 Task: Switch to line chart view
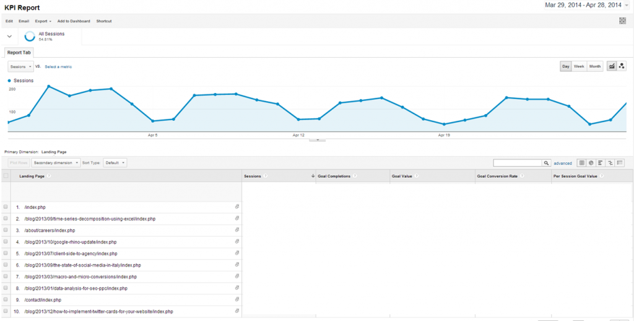(x=612, y=66)
